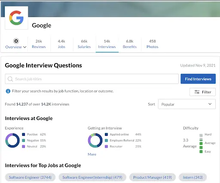220x183 pixels.
Task: Click the Google Interview Questions heading
Action: [43, 66]
